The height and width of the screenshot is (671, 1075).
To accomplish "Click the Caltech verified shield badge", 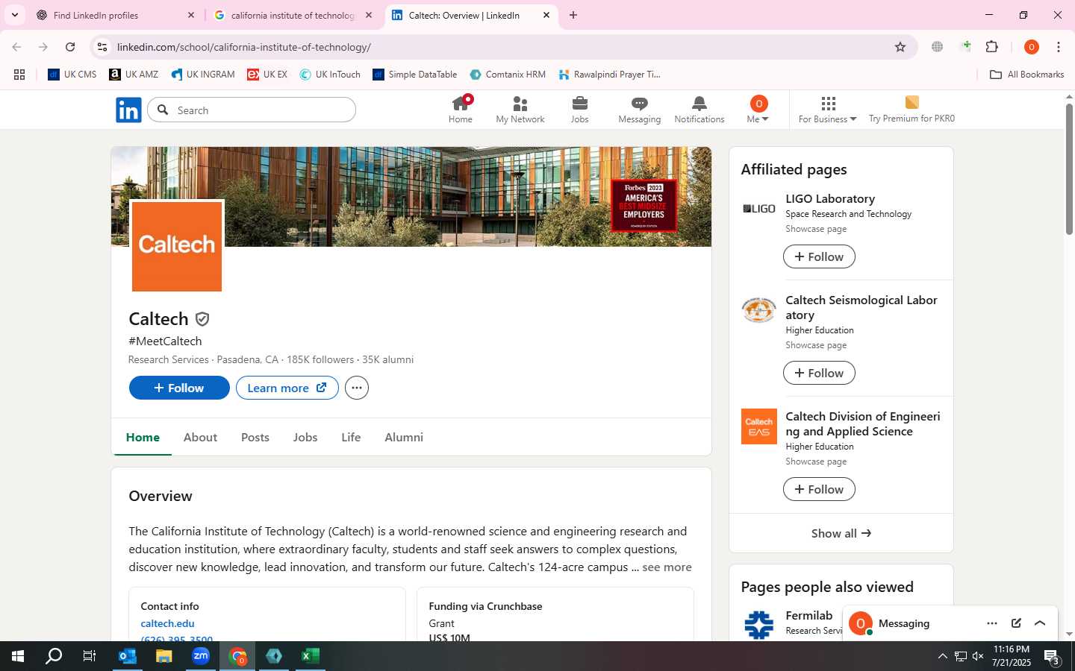I will 202,319.
